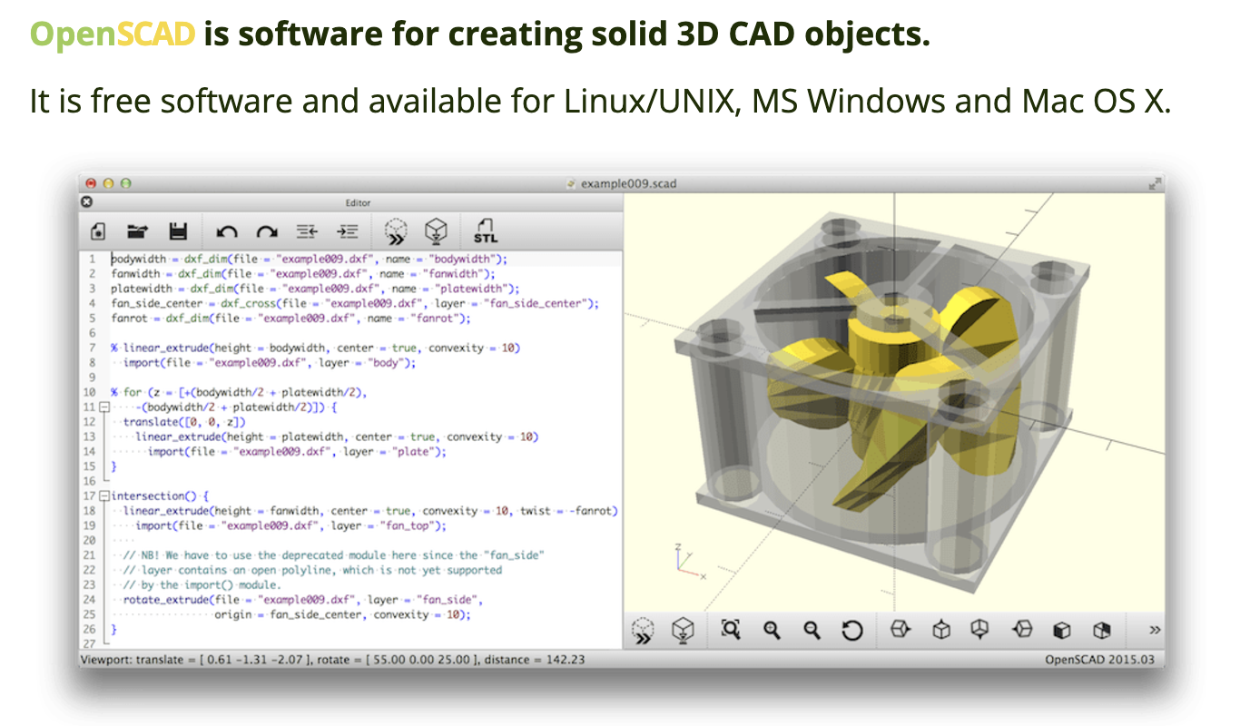
Task: Click the translate([0, 0, z]) code line
Action: pos(184,422)
